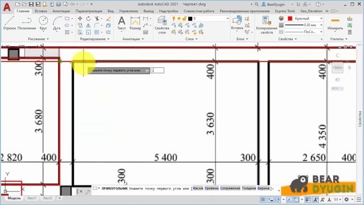Click the BearDyugin account button

(x=273, y=4)
